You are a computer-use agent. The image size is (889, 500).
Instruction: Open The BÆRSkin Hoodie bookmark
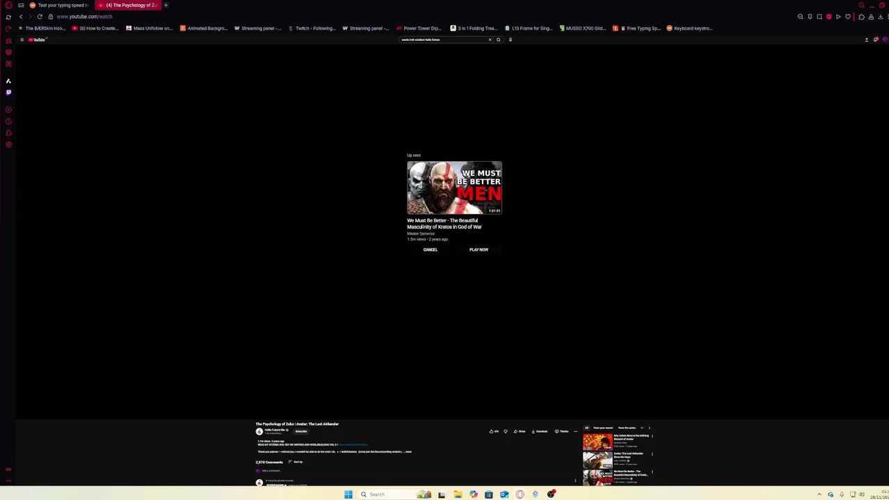(42, 28)
